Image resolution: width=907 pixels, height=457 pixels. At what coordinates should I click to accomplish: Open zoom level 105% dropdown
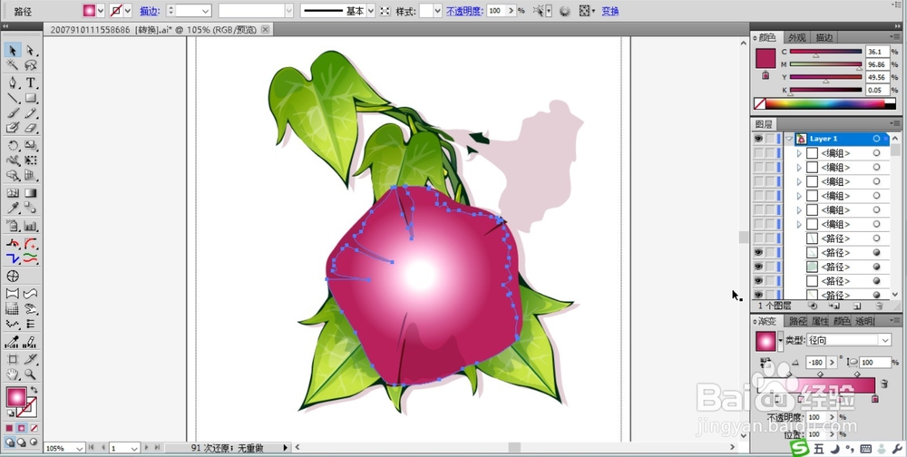(x=79, y=448)
